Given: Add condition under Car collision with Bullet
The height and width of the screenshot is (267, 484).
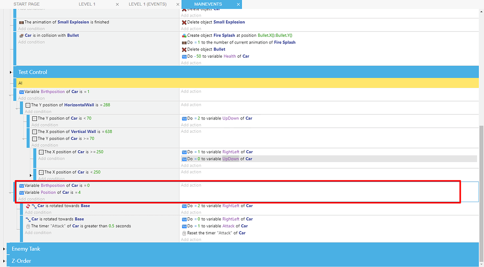Looking at the screenshot, I should coord(31,42).
